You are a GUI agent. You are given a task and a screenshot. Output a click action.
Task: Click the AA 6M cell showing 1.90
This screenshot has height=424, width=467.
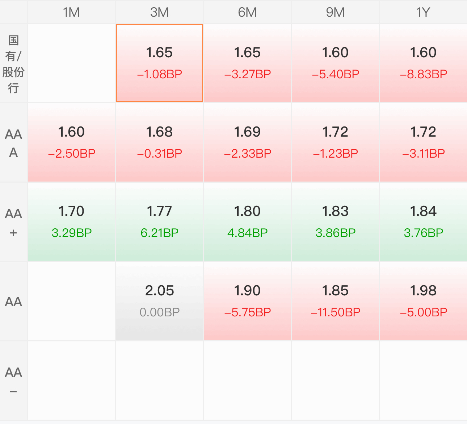[x=247, y=301]
